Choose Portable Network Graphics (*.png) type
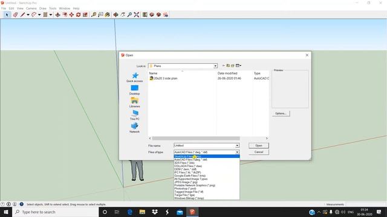Image resolution: width=387 pixels, height=217 pixels. coord(207,186)
